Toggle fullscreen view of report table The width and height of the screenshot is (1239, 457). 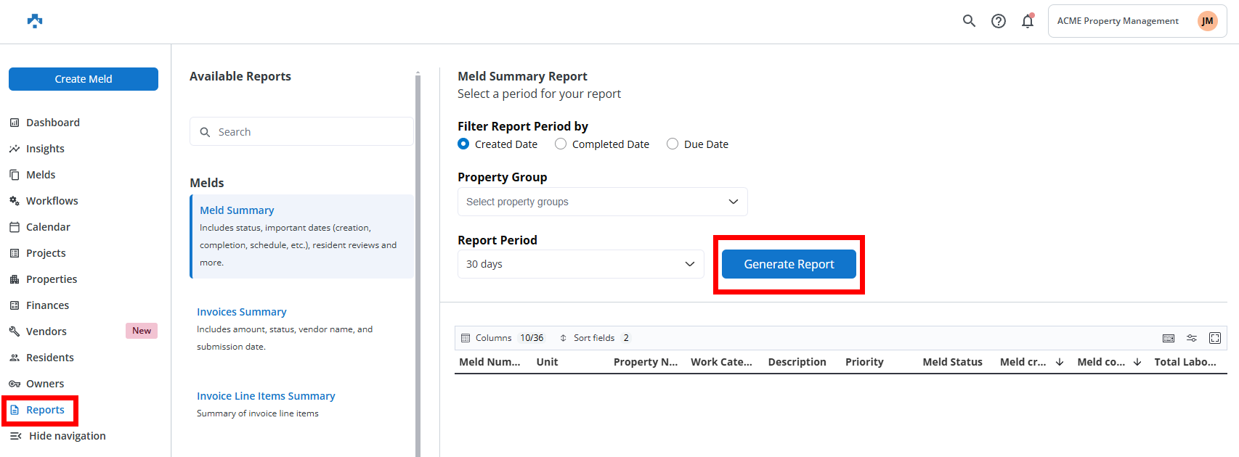point(1214,338)
